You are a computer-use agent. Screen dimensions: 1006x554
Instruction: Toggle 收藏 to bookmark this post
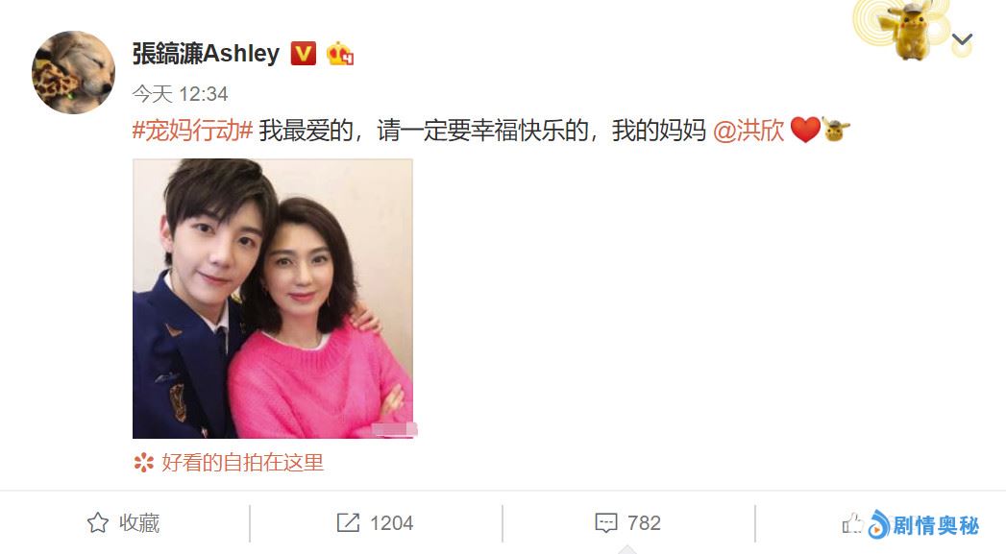coord(123,523)
